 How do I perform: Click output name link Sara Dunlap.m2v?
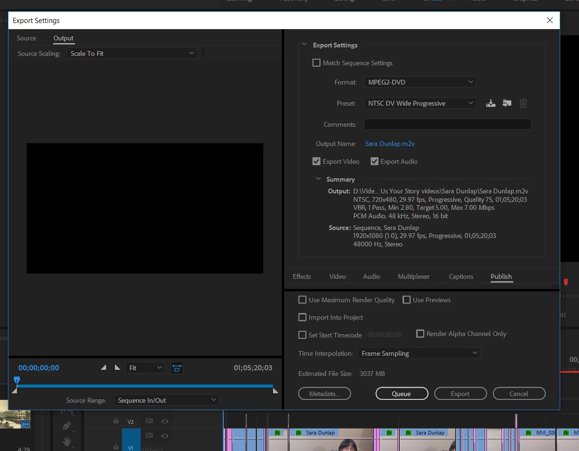(x=390, y=144)
